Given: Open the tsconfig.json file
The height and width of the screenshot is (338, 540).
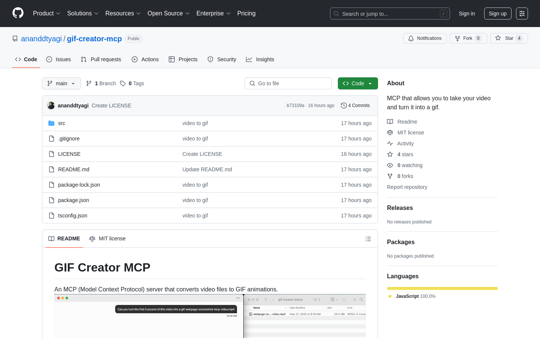Looking at the screenshot, I should pyautogui.click(x=73, y=216).
